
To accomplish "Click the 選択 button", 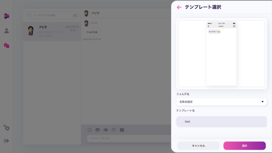I will [244, 146].
